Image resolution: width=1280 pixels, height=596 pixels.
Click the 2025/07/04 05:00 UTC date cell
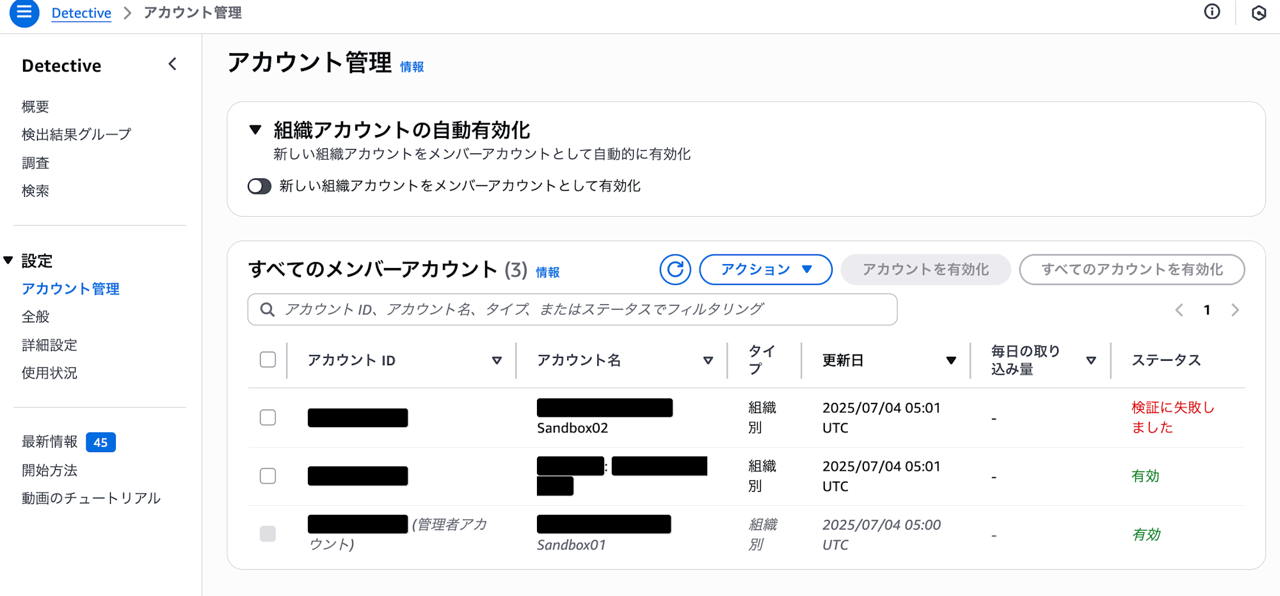881,535
